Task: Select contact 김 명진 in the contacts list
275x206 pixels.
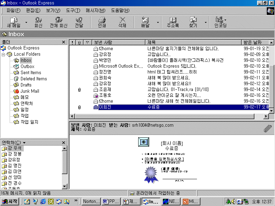Action: point(14,165)
